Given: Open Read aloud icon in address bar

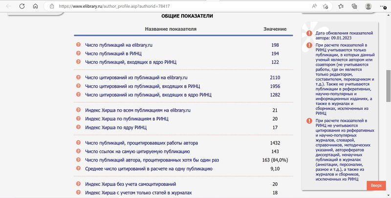Looking at the screenshot, I should (314, 6).
